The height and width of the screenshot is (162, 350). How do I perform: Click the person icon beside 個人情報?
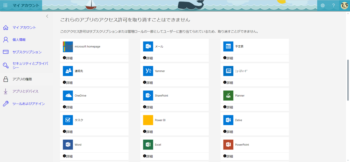point(6,40)
